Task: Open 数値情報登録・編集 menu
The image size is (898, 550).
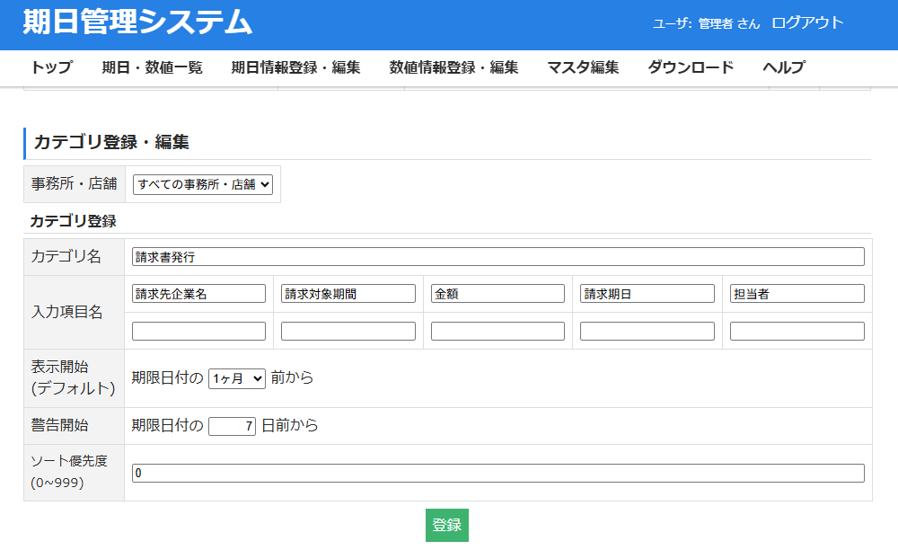Action: (453, 67)
